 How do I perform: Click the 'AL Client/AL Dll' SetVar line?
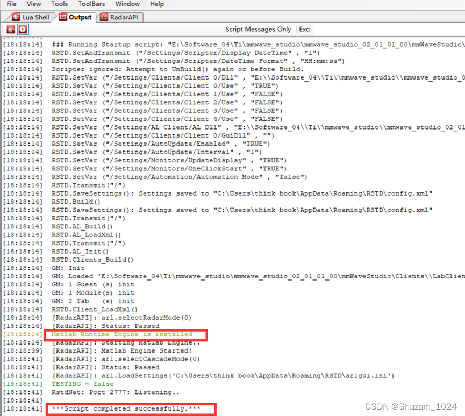click(x=258, y=127)
